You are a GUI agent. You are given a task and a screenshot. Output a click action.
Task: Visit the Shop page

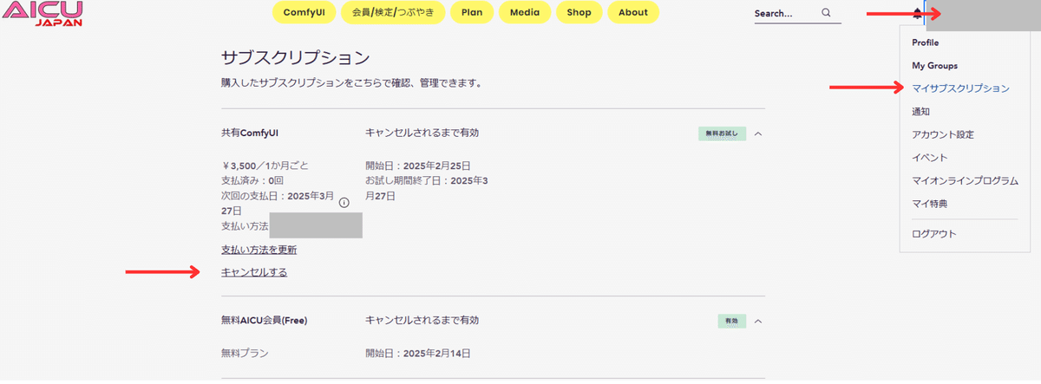coord(579,13)
